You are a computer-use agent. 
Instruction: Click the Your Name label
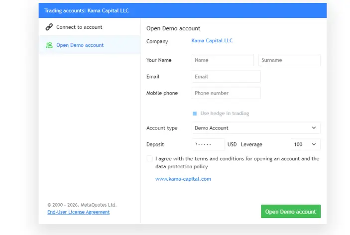[159, 60]
